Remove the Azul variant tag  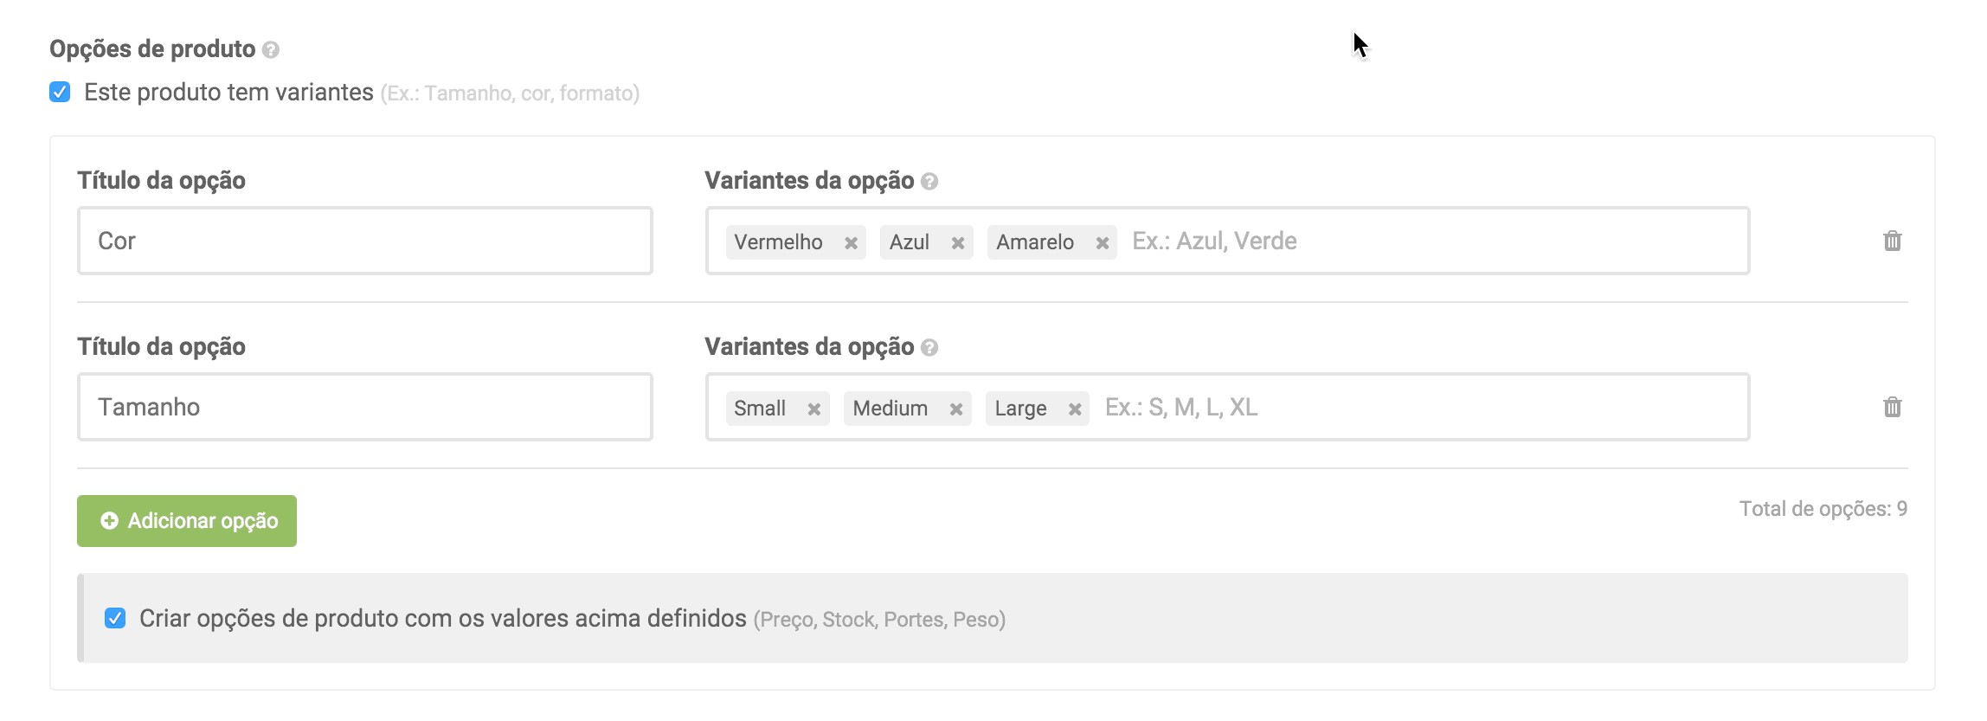(x=958, y=243)
